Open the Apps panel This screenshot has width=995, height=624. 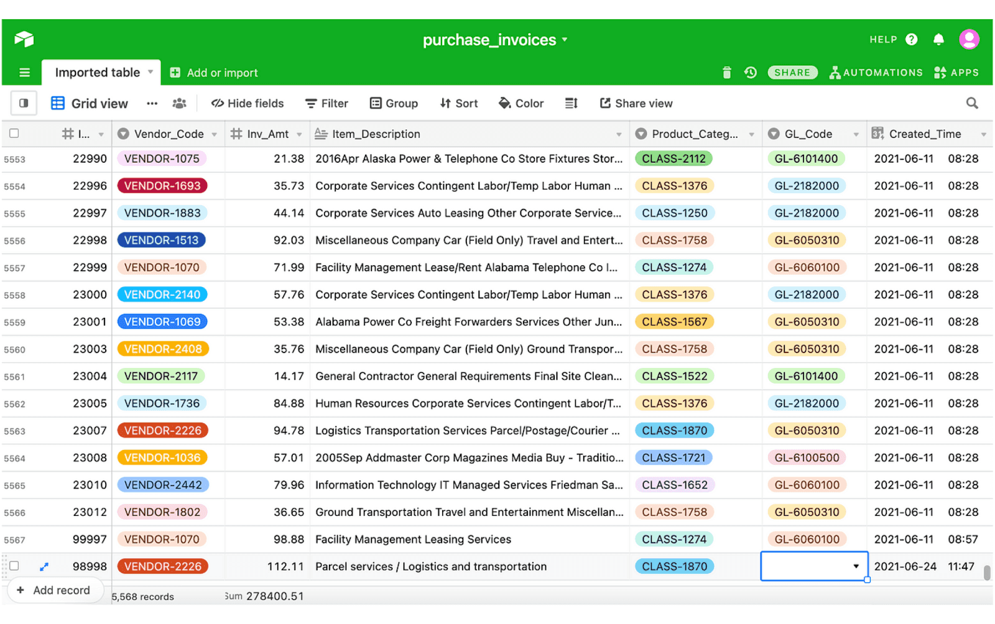(956, 72)
